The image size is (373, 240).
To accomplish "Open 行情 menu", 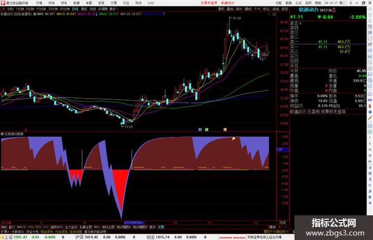I will click(39, 3).
